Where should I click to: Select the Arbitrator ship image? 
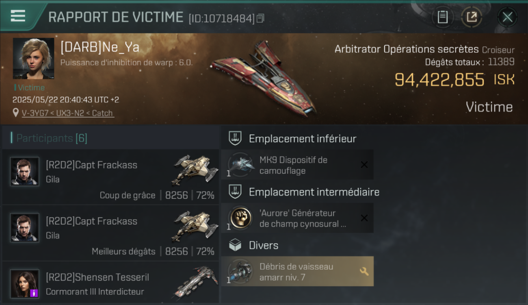[x=263, y=77]
